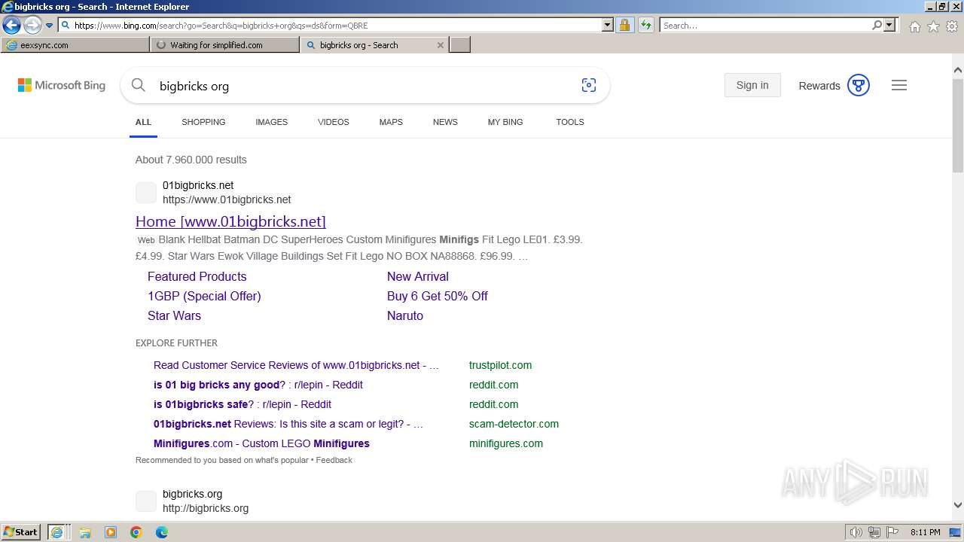
Task: Select the NEWS search tab
Action: pyautogui.click(x=445, y=122)
